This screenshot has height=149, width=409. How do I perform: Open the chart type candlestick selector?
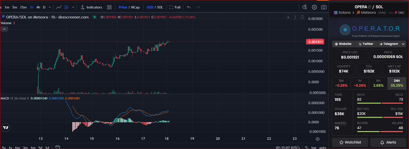[x=66, y=7]
